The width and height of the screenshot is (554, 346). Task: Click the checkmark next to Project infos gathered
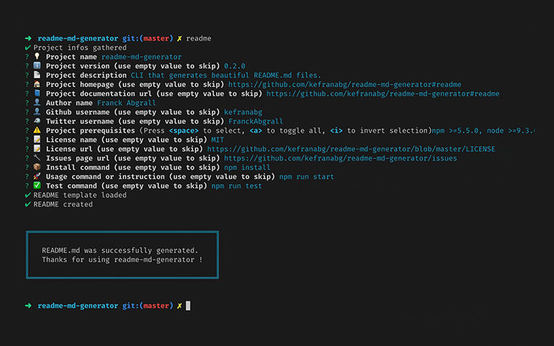(x=27, y=48)
